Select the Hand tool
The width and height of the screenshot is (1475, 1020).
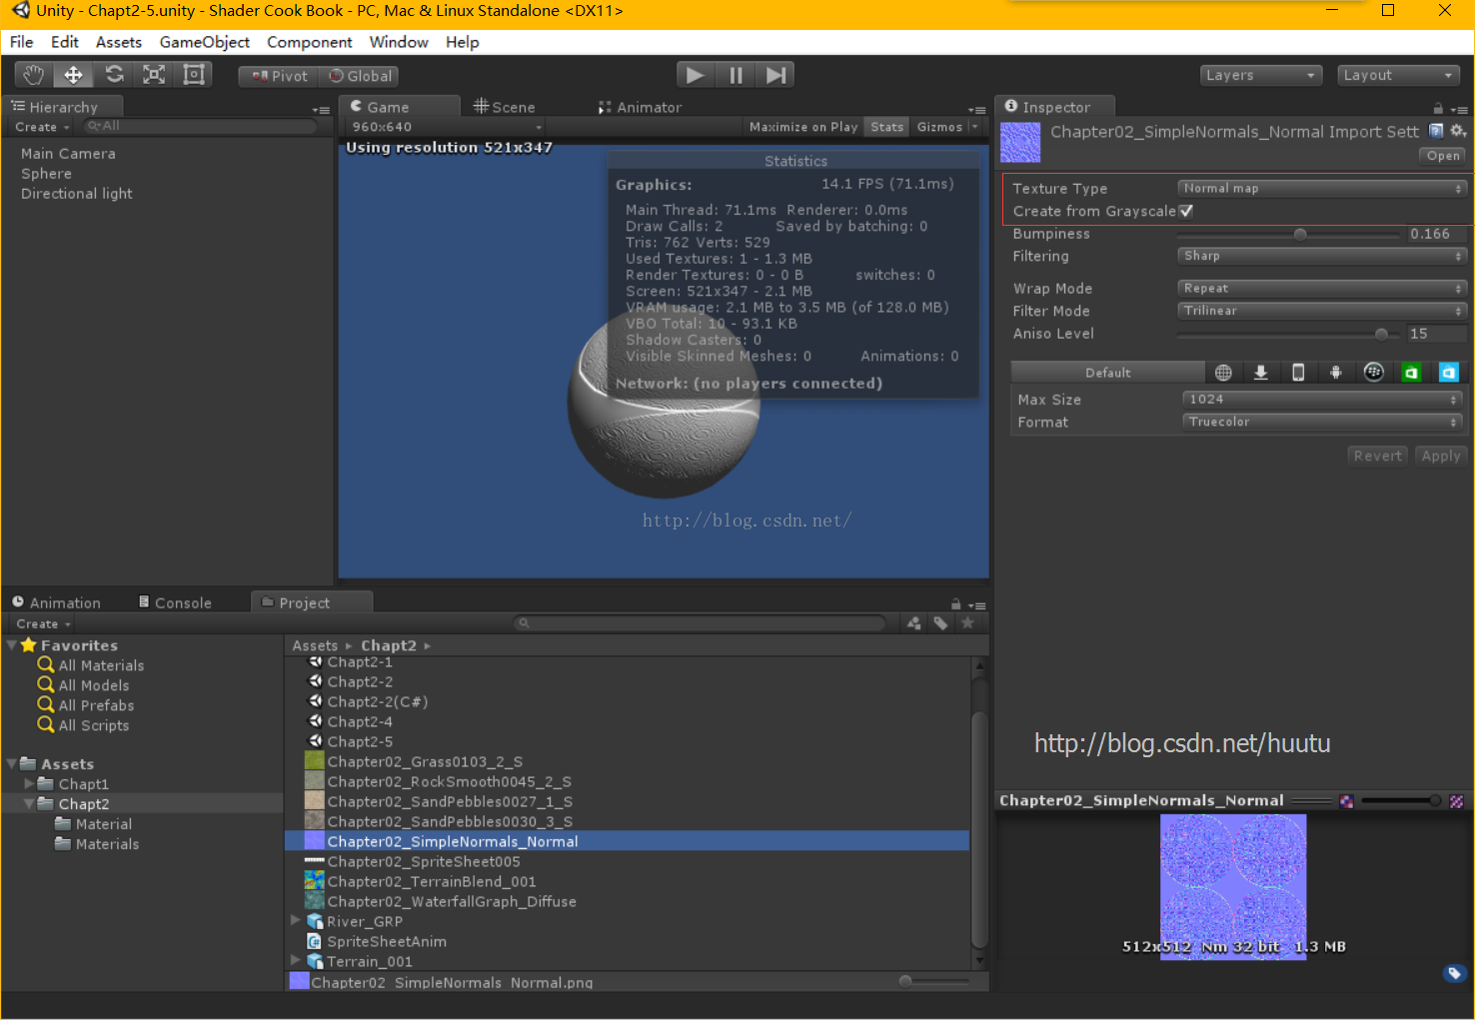pos(34,75)
